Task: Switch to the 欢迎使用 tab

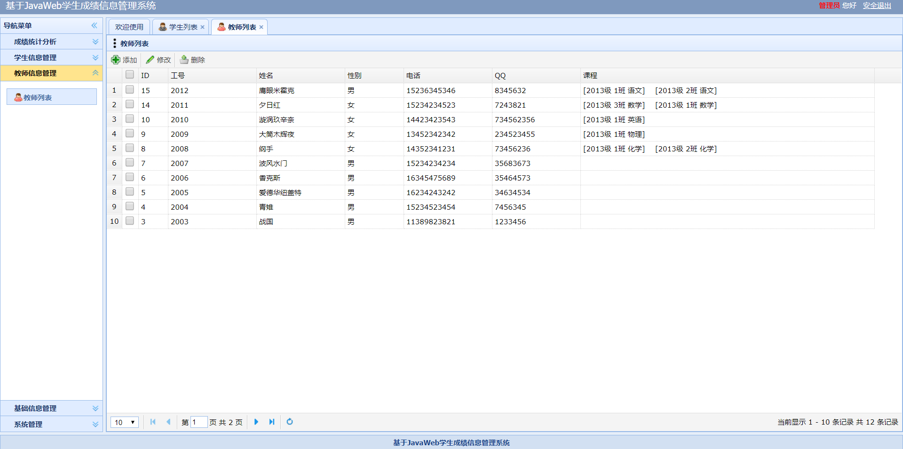Action: (x=129, y=27)
